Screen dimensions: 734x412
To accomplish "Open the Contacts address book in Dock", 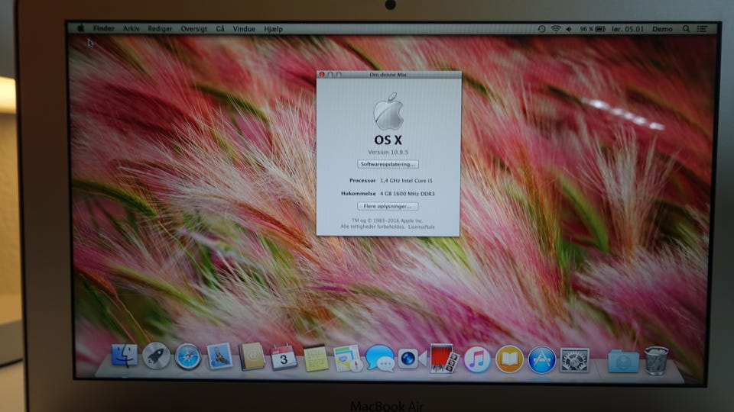I will click(x=252, y=357).
